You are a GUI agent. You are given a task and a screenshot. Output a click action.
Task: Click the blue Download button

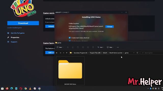[x=23, y=23]
